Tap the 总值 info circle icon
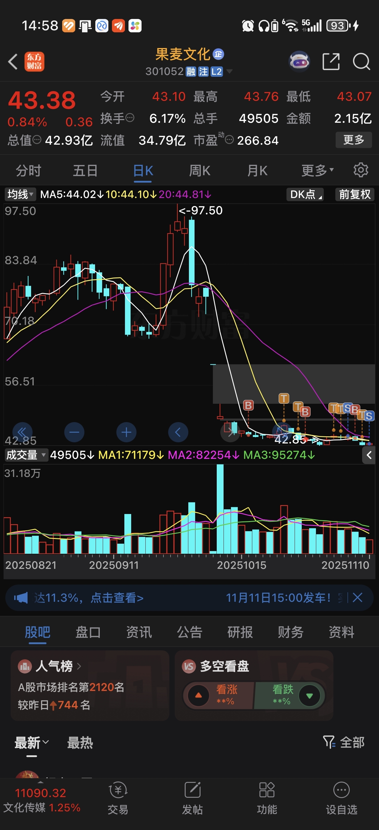Screen dimensions: 379x830 click(x=37, y=140)
